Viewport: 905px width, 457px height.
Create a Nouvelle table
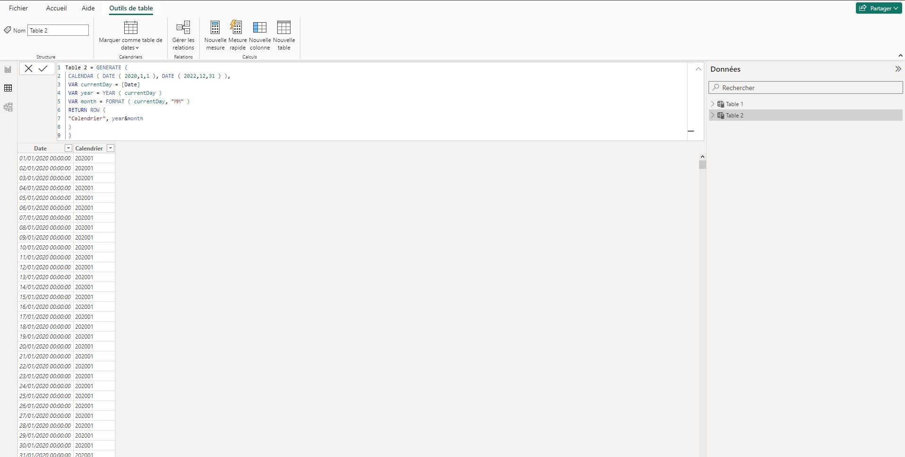pyautogui.click(x=284, y=36)
